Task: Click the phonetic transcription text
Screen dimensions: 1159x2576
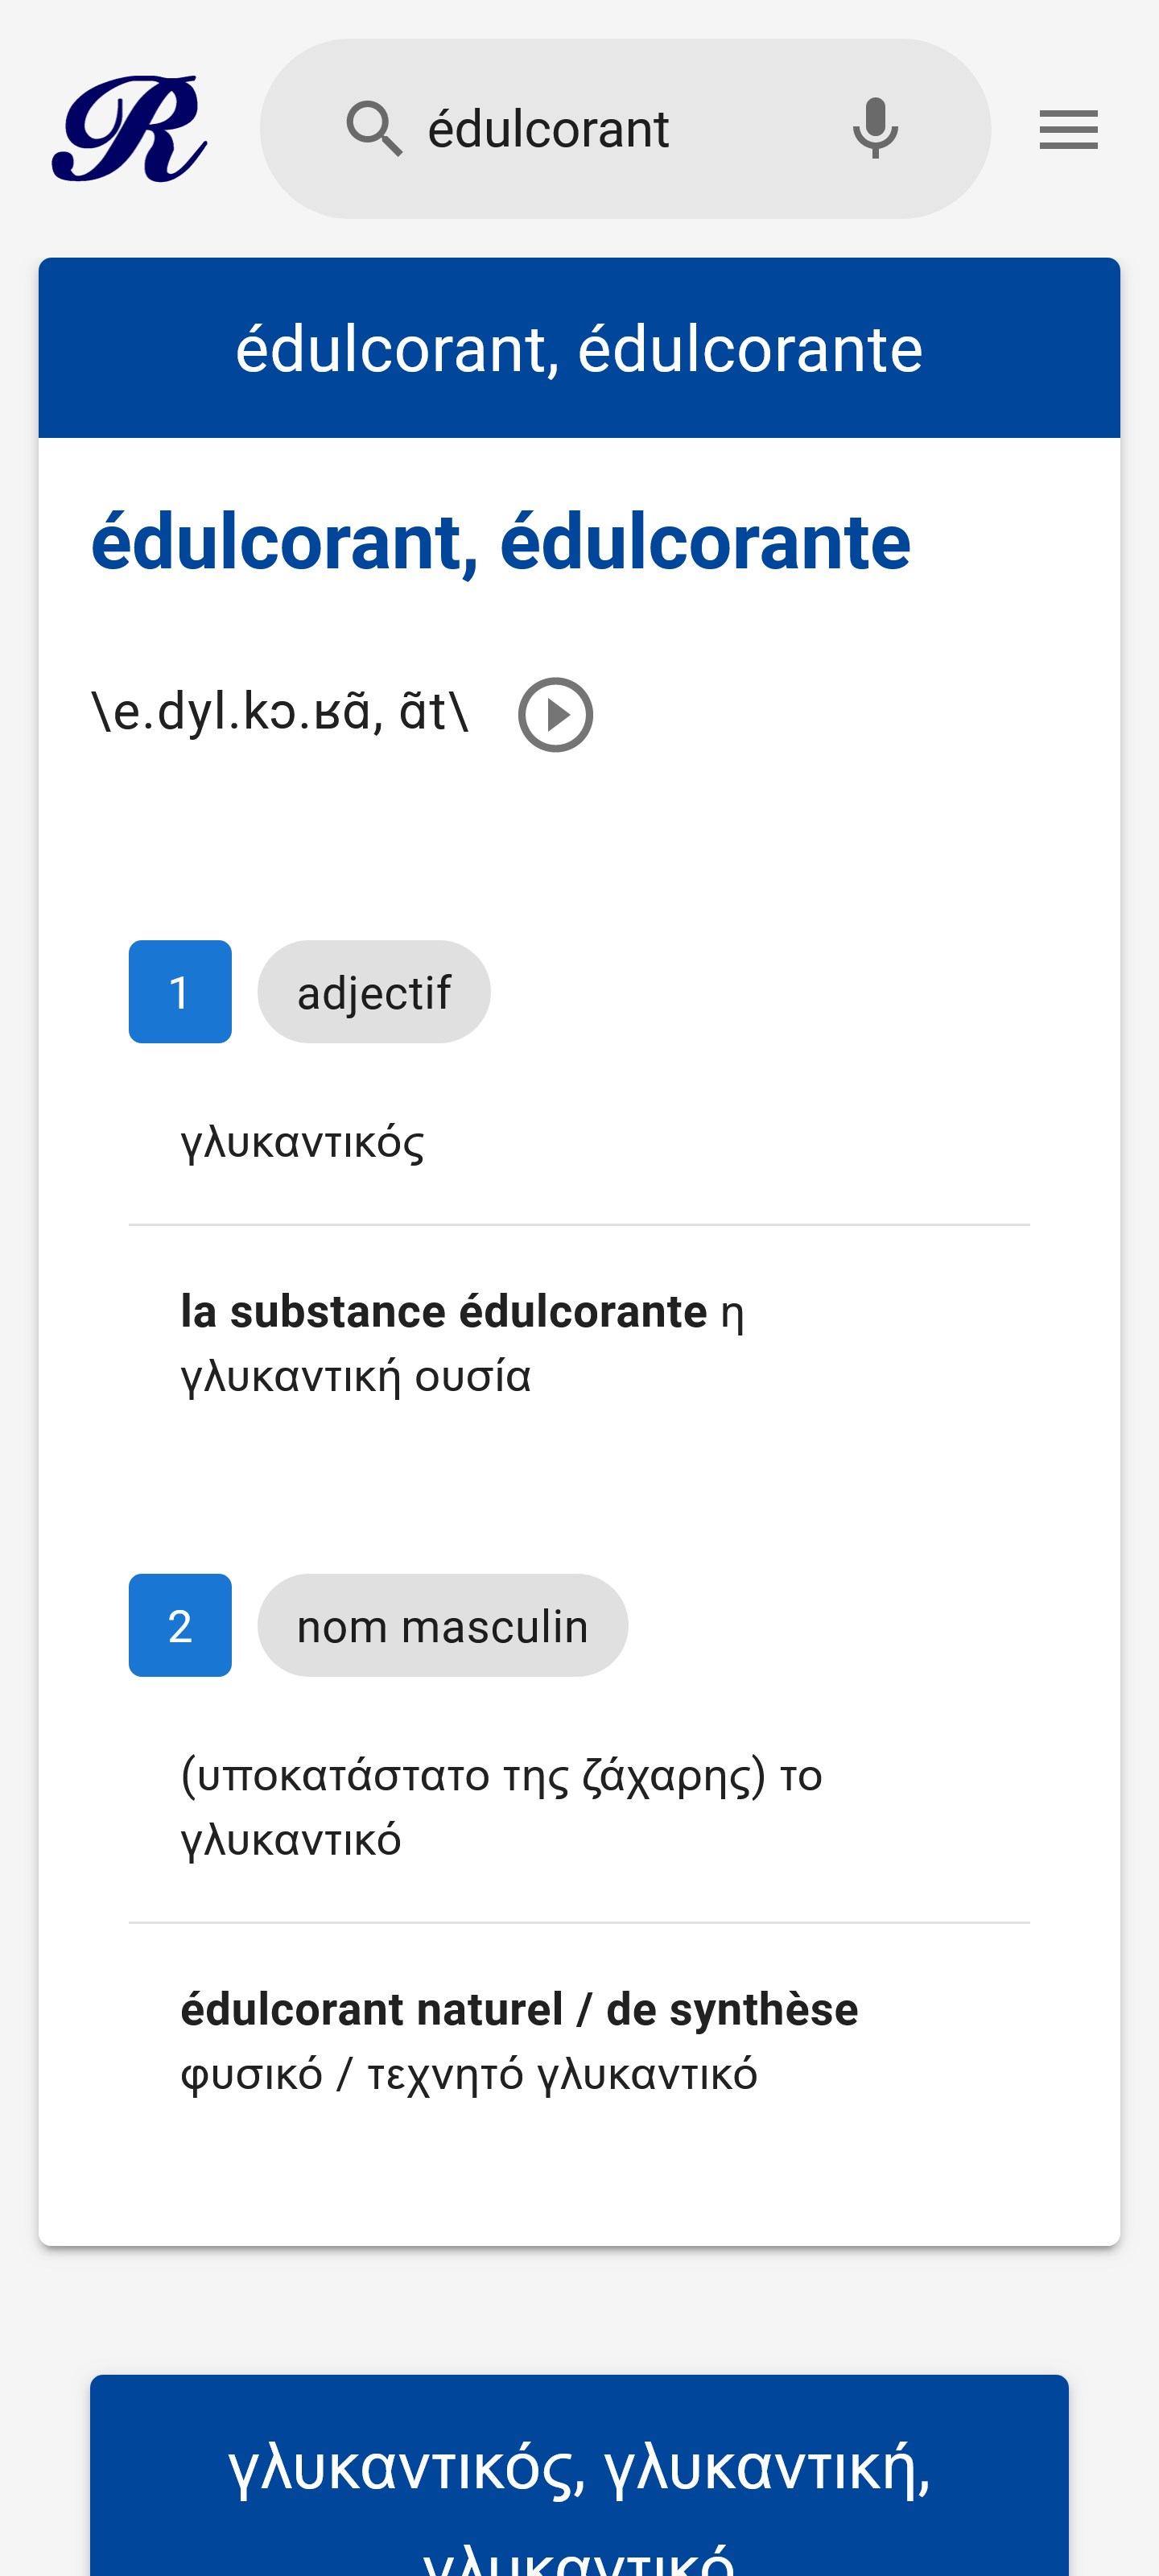Action: 280,712
